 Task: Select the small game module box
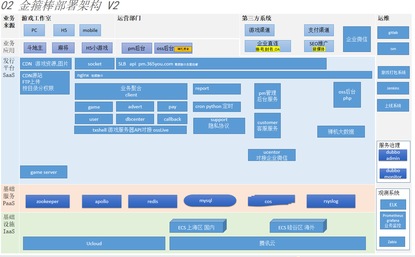click(94, 107)
